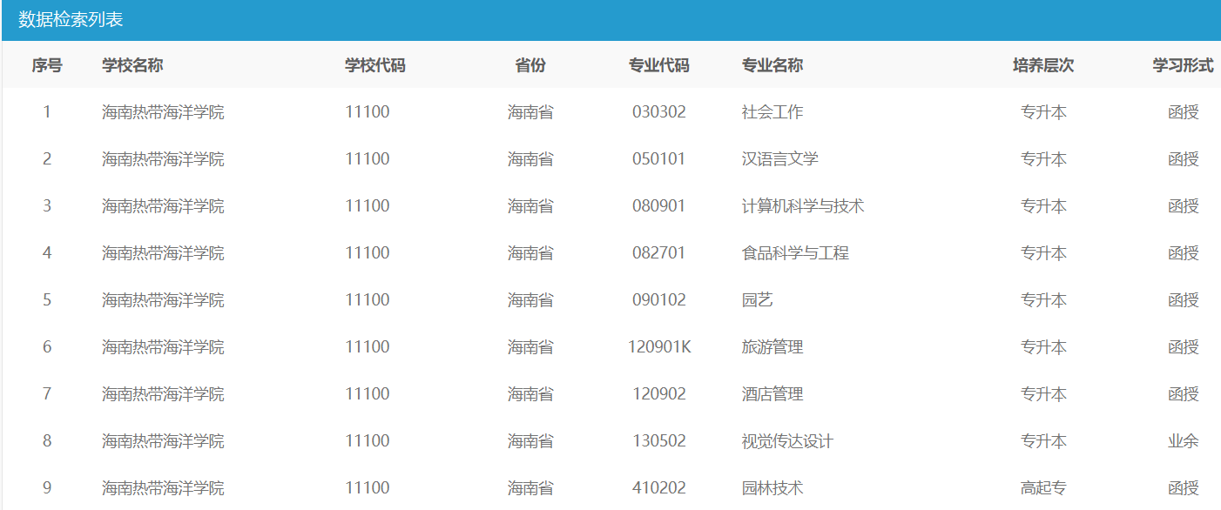Screen dimensions: 1221x510
Task: Click the major name 视觉传达设计
Action: (x=787, y=441)
